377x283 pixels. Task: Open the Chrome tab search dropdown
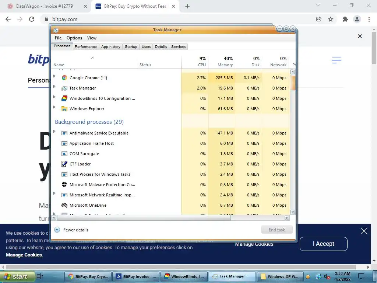(318, 5)
